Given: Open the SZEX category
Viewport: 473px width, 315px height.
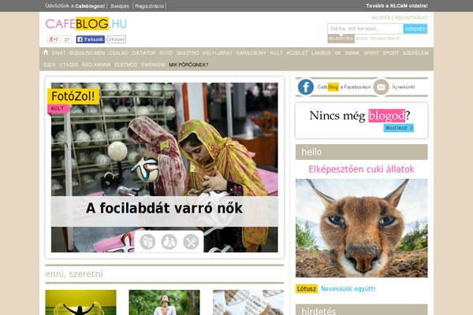Looking at the screenshot, I should tap(50, 65).
